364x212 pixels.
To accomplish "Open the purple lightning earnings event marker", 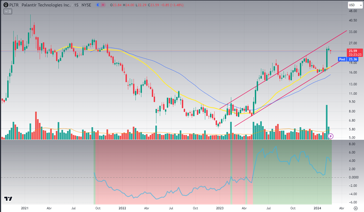I will pyautogui.click(x=331, y=136).
